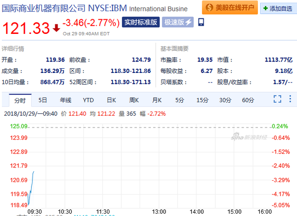Screen dimensions: 297x216
Task: Click the 市值 value 1113.77亿
Action: [x=279, y=60]
